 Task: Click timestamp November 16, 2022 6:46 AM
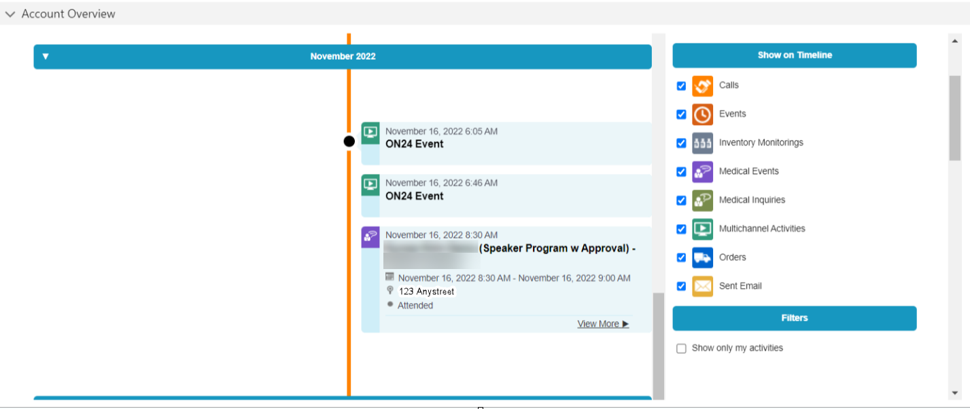pyautogui.click(x=441, y=183)
